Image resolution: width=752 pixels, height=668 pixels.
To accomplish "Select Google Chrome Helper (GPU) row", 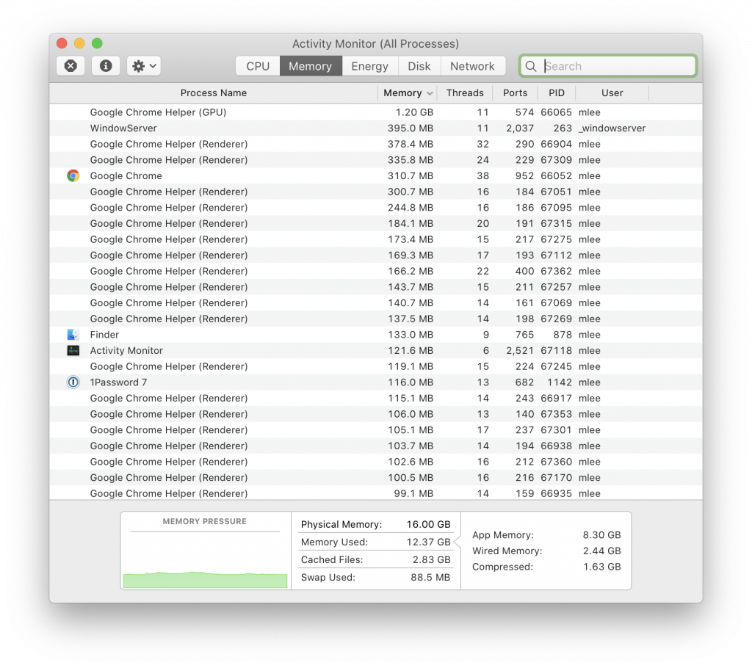I will pyautogui.click(x=376, y=112).
